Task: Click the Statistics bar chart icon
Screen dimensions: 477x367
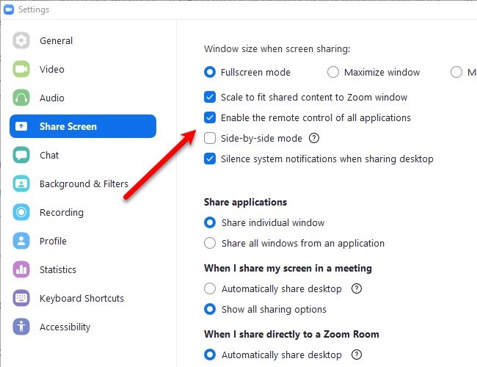Action: (x=21, y=270)
